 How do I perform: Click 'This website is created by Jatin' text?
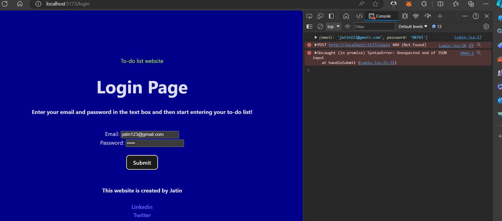(142, 191)
